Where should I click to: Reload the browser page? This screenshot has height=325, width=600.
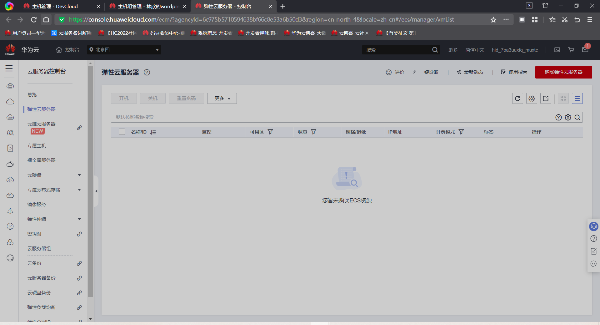pyautogui.click(x=34, y=20)
